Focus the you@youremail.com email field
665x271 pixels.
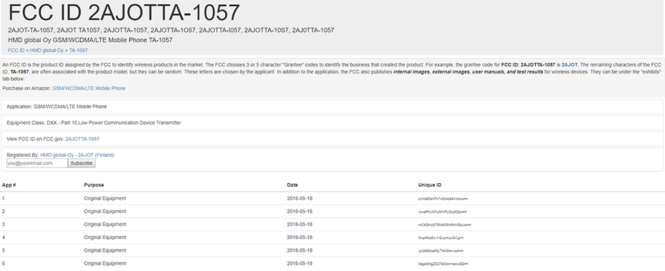37,163
